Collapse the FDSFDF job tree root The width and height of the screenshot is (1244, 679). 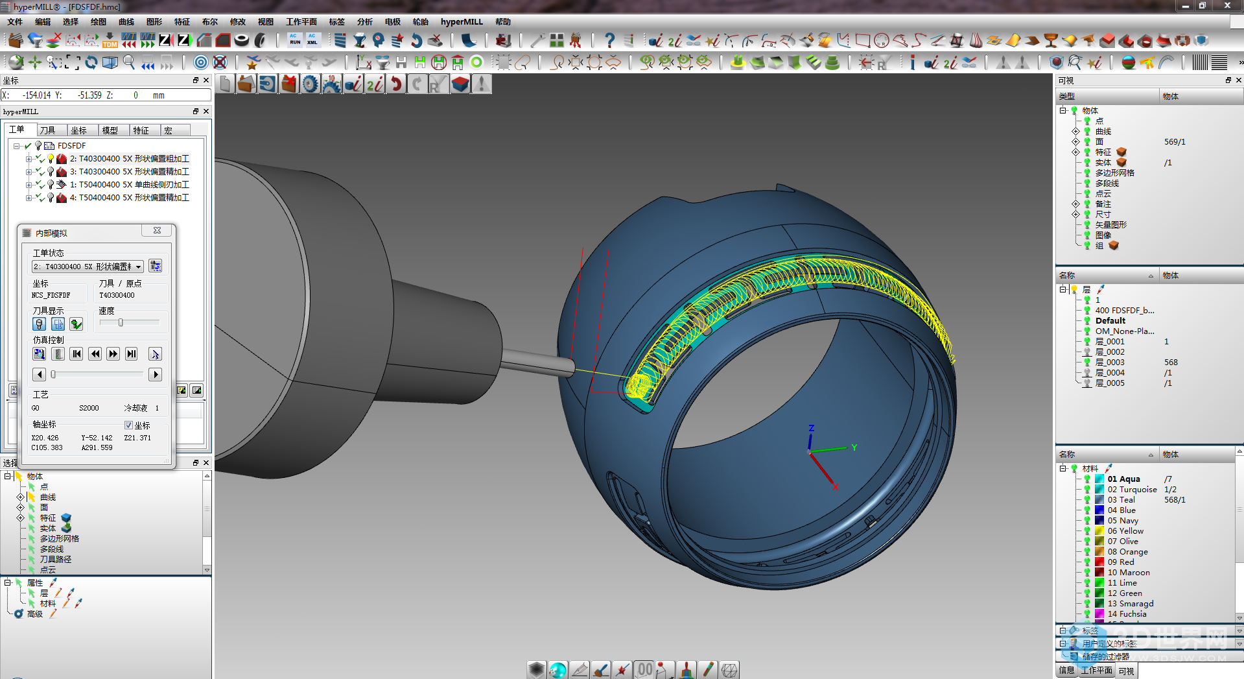[17, 146]
